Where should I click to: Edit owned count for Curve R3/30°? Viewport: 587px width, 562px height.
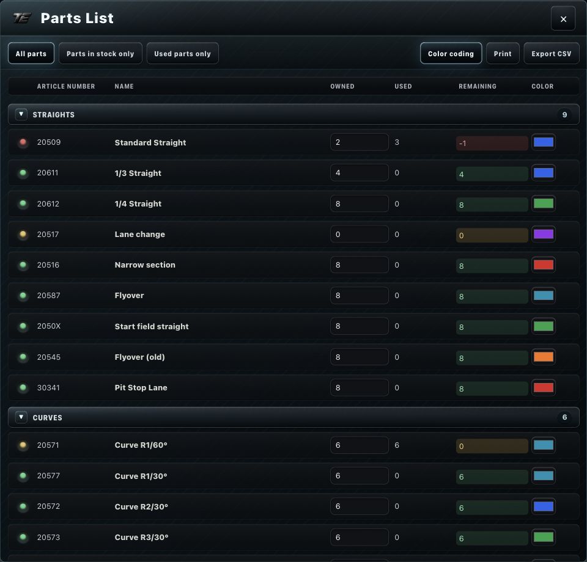[360, 538]
